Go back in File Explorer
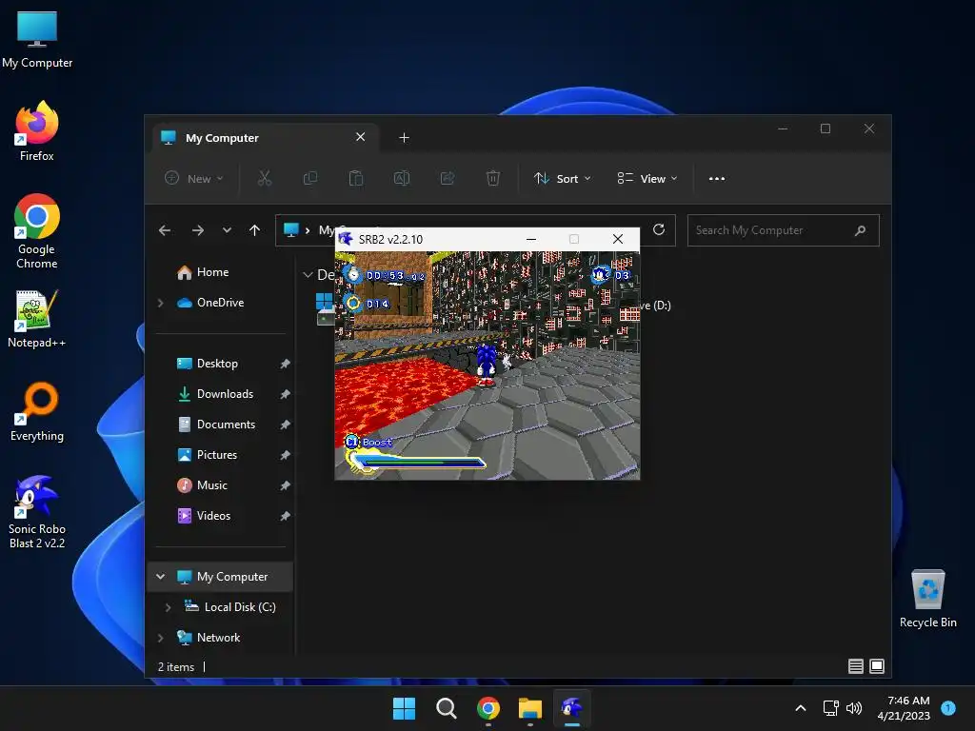 point(165,230)
